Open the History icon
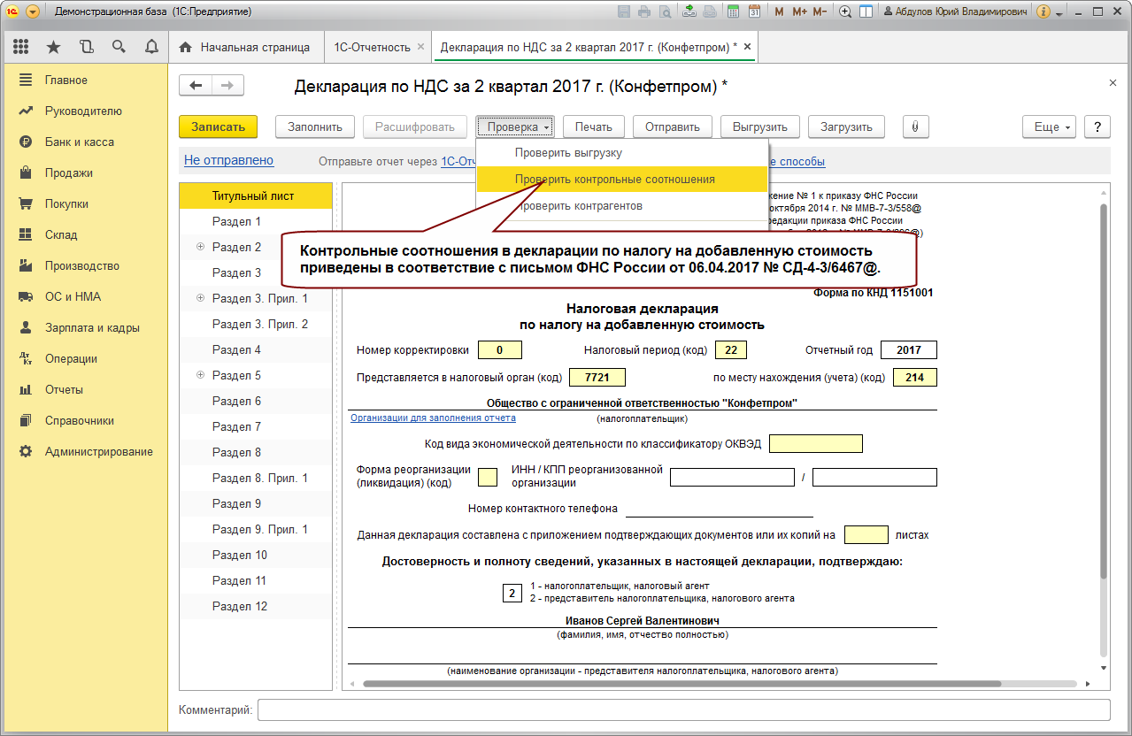Viewport: 1132px width, 736px height. pyautogui.click(x=86, y=47)
